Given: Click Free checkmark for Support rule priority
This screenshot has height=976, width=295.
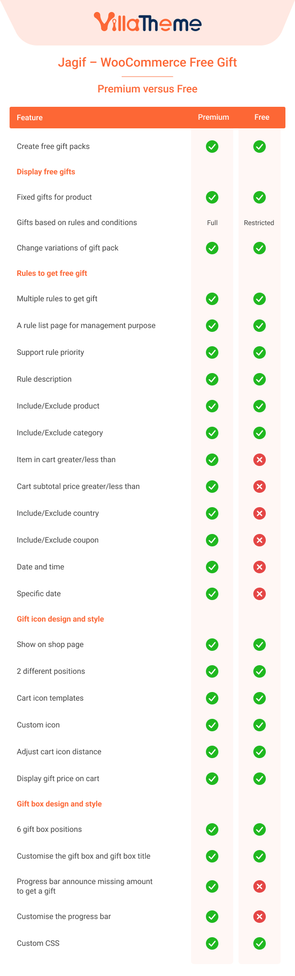Looking at the screenshot, I should [x=260, y=352].
